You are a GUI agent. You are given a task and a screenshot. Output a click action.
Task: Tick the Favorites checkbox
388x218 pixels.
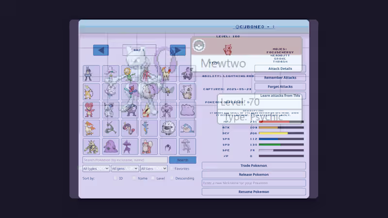tap(172, 169)
